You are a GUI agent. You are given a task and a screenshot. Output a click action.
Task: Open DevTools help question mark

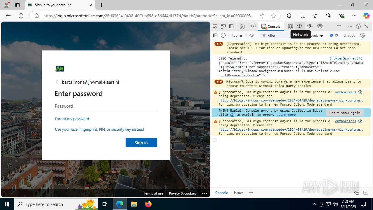tap(358, 26)
